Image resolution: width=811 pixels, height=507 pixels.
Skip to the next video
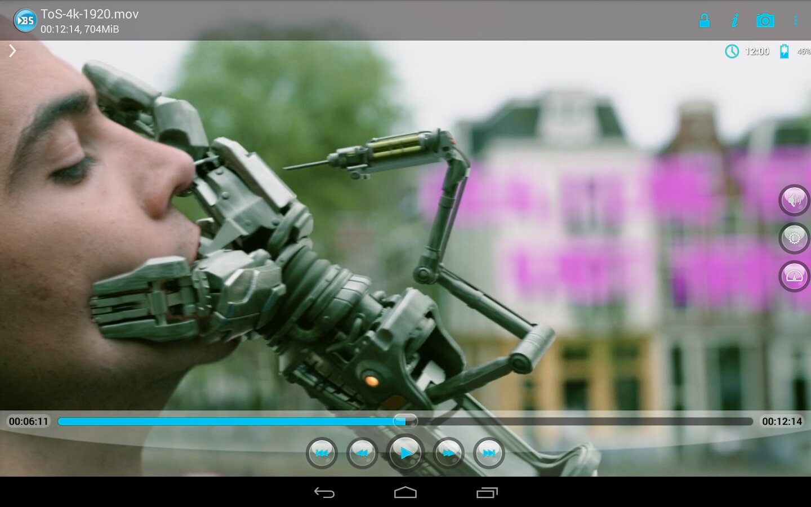pos(489,453)
